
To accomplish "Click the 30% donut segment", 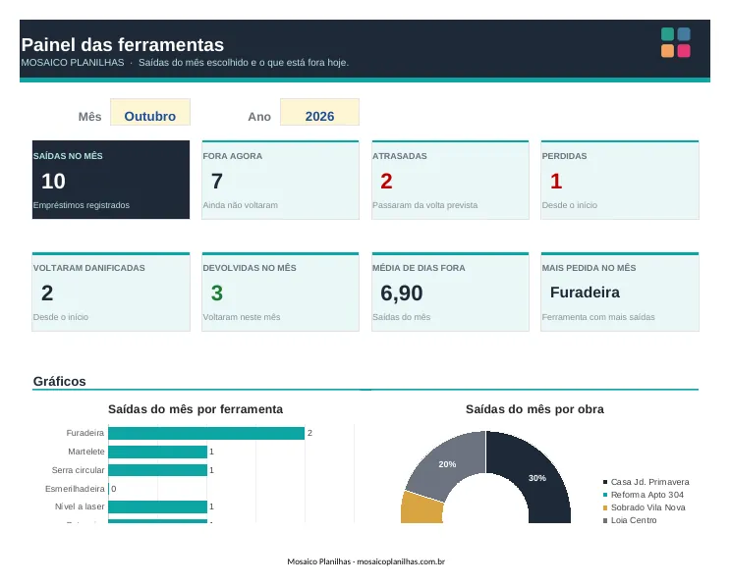I will click(537, 478).
